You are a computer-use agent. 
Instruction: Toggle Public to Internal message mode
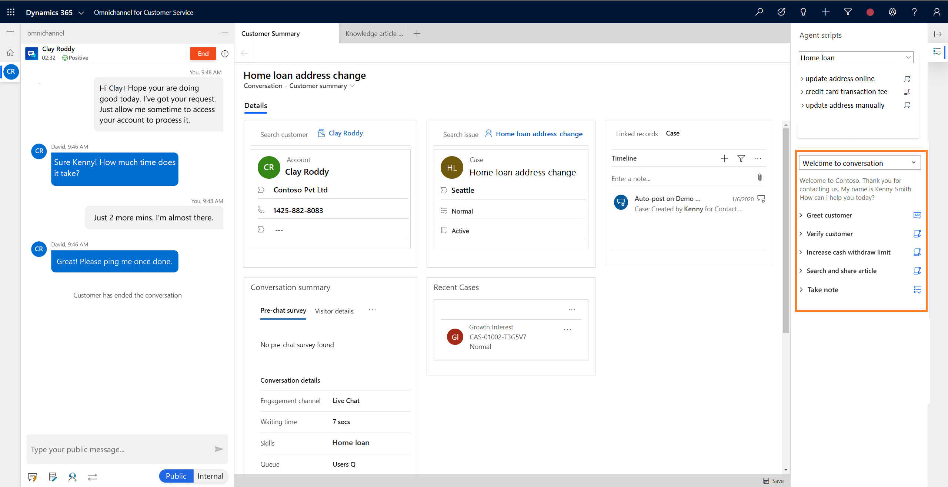210,476
